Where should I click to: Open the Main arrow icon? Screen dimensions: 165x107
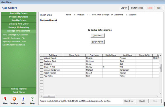pos(5,99)
